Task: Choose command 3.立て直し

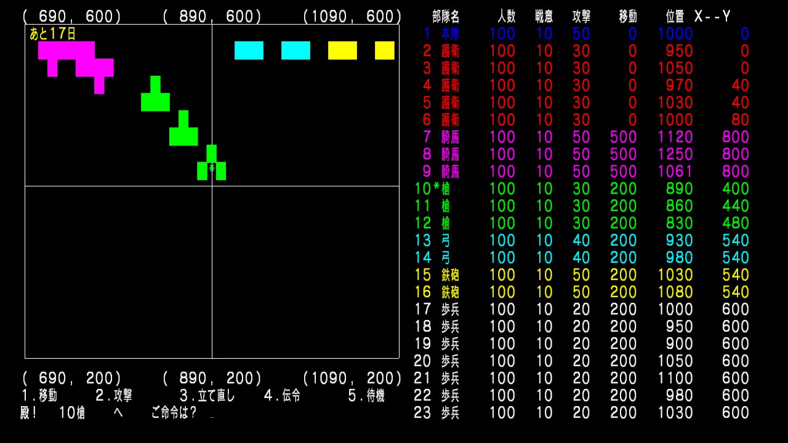Action: coord(207,396)
